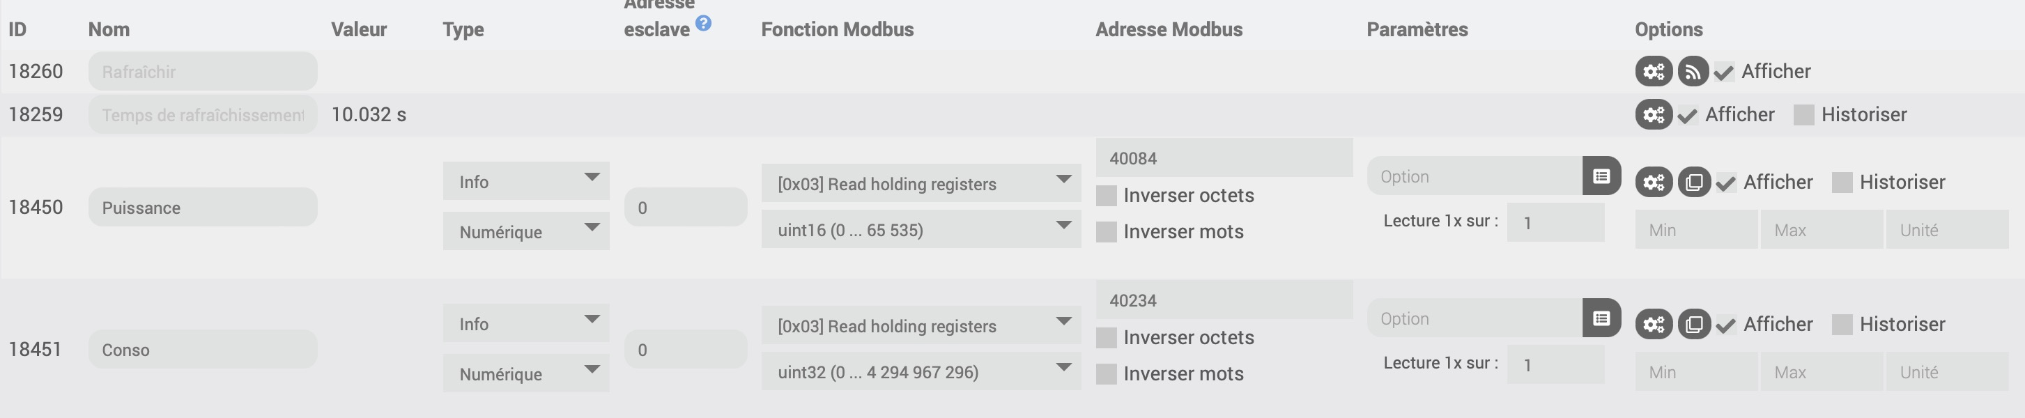
Task: Duplicate the Conso command with copy icon
Action: tap(1694, 325)
